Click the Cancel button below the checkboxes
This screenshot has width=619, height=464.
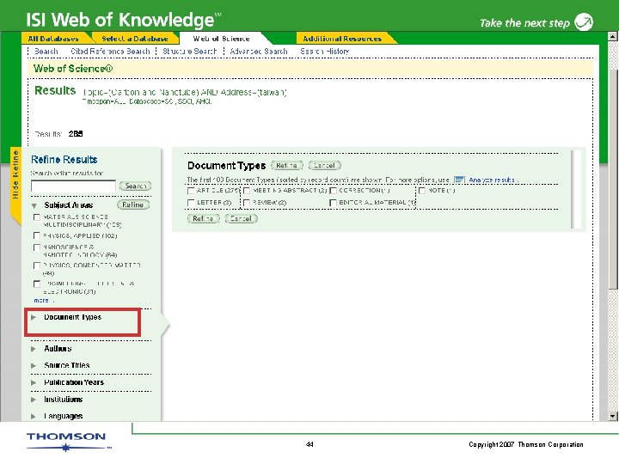tap(241, 218)
